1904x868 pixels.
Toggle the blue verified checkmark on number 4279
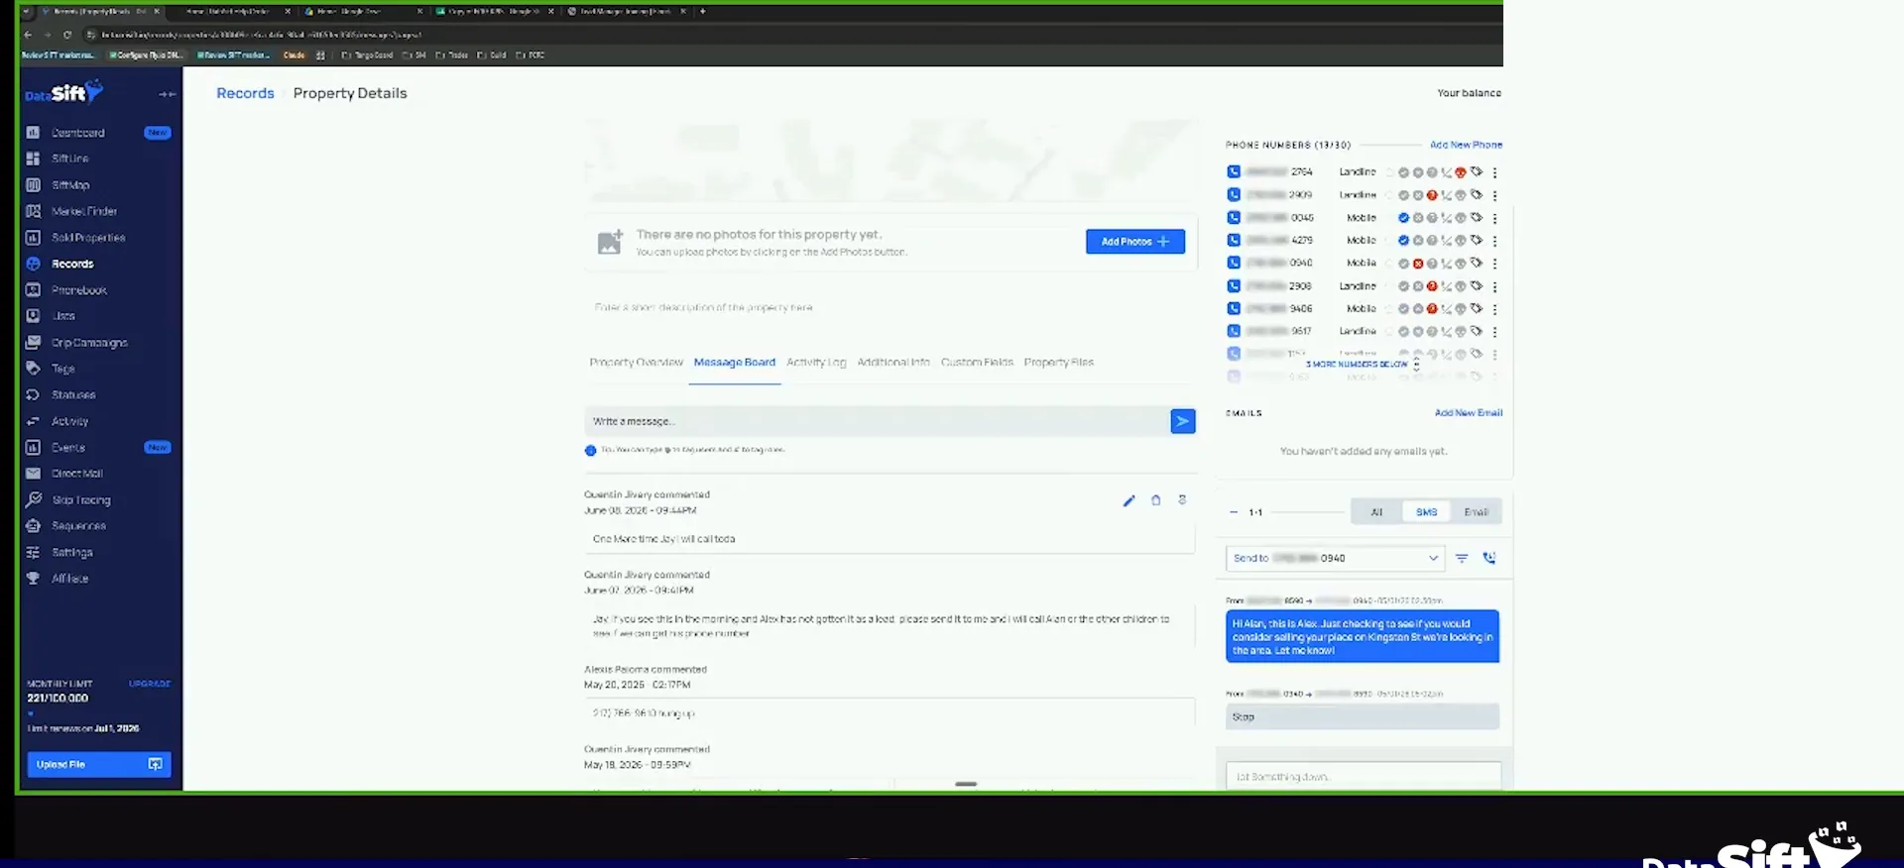coord(1403,241)
